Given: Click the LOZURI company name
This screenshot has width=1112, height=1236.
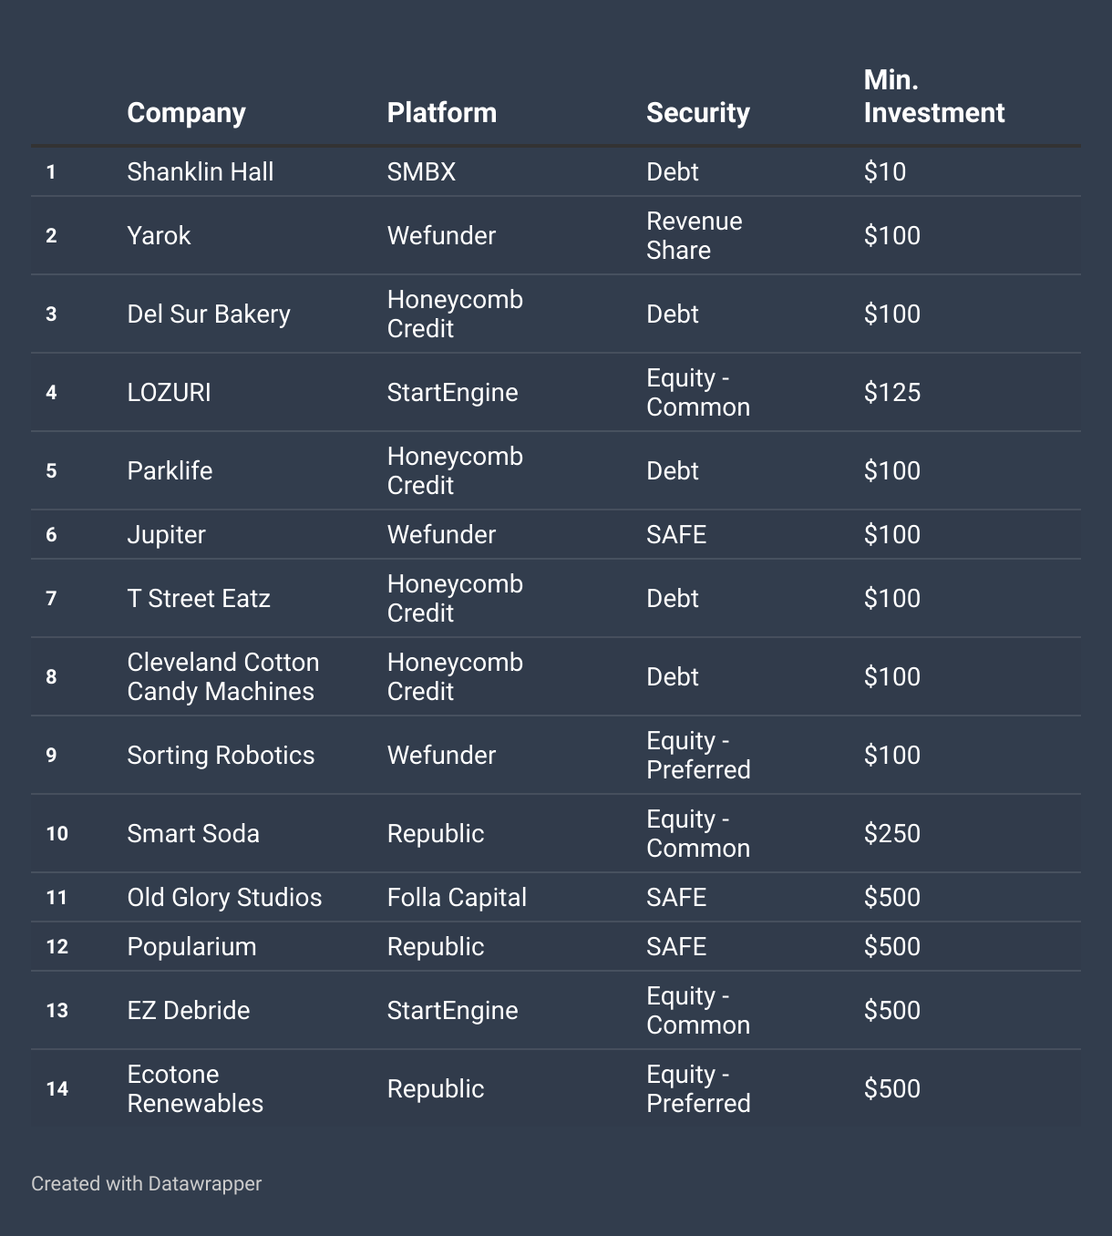Looking at the screenshot, I should (x=169, y=392).
